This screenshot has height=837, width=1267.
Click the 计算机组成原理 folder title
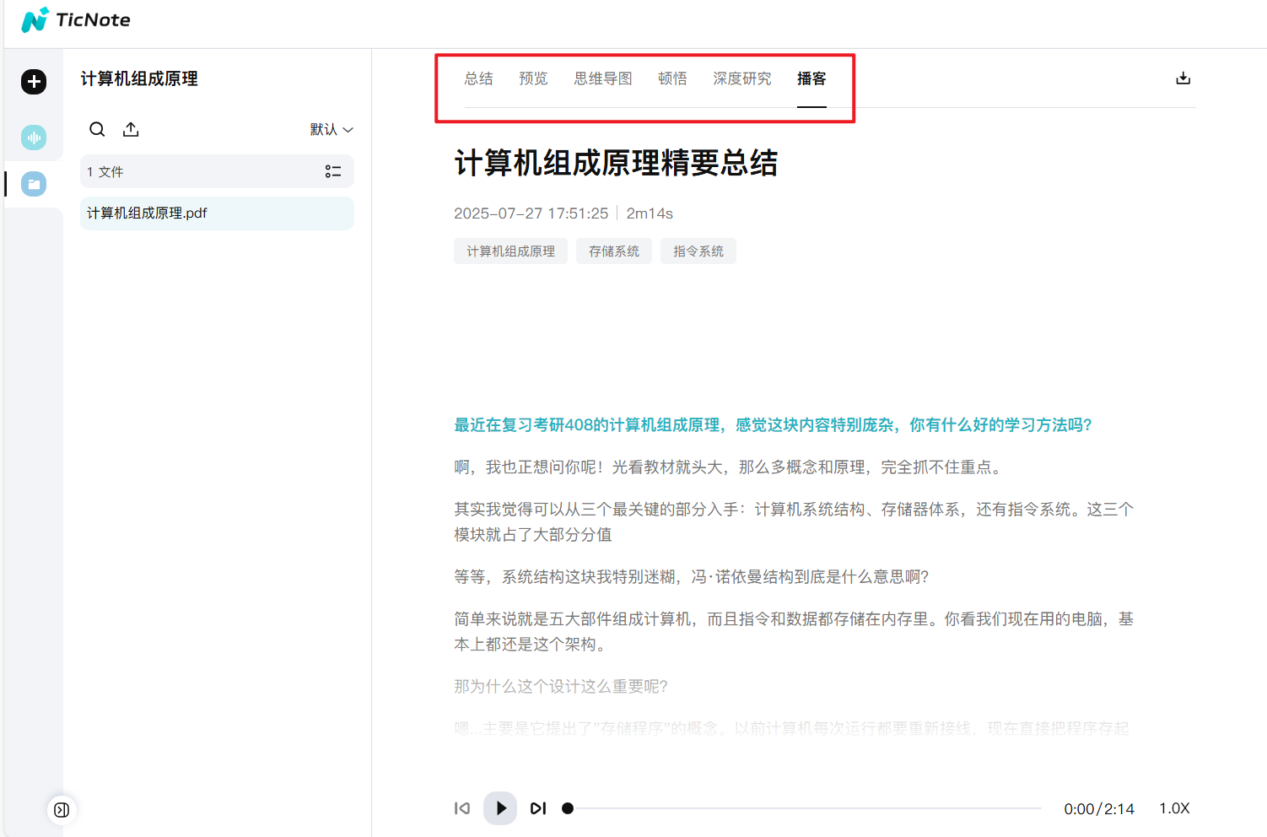pos(139,78)
